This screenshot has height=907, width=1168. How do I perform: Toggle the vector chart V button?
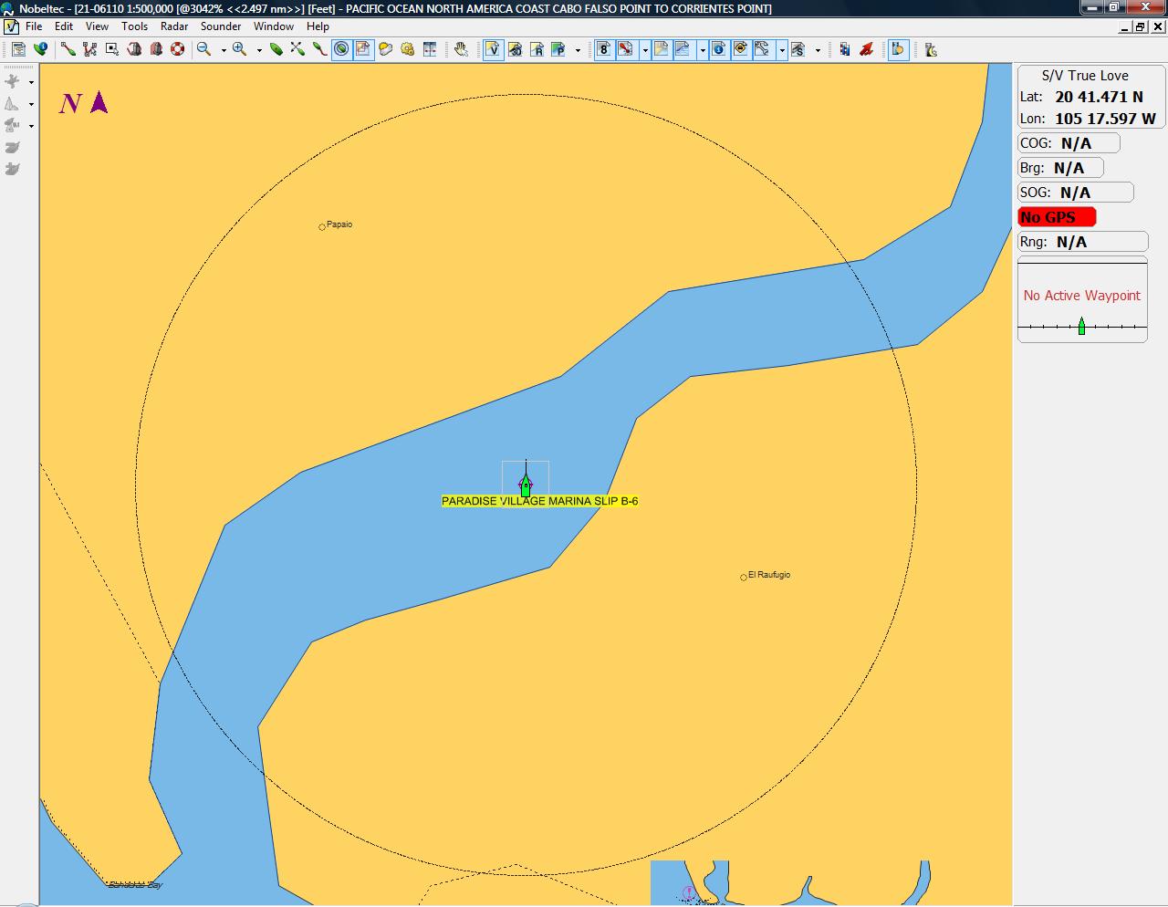pos(493,49)
